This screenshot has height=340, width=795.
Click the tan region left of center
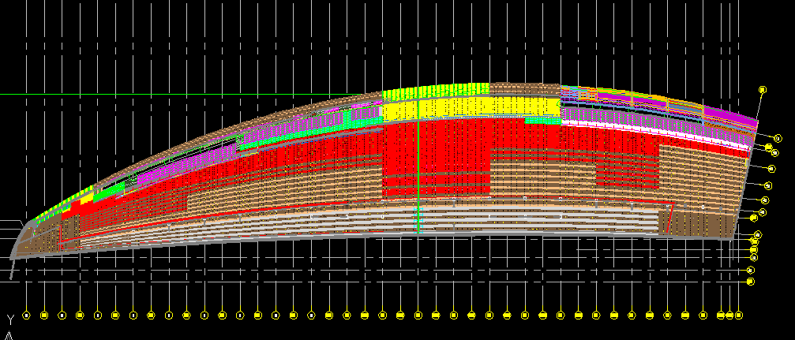click(237, 189)
